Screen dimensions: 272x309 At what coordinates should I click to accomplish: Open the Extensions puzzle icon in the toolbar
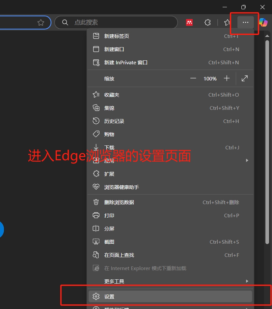coord(207,22)
